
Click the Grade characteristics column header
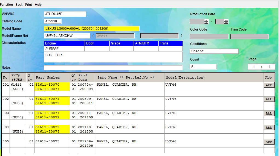pos(122,43)
